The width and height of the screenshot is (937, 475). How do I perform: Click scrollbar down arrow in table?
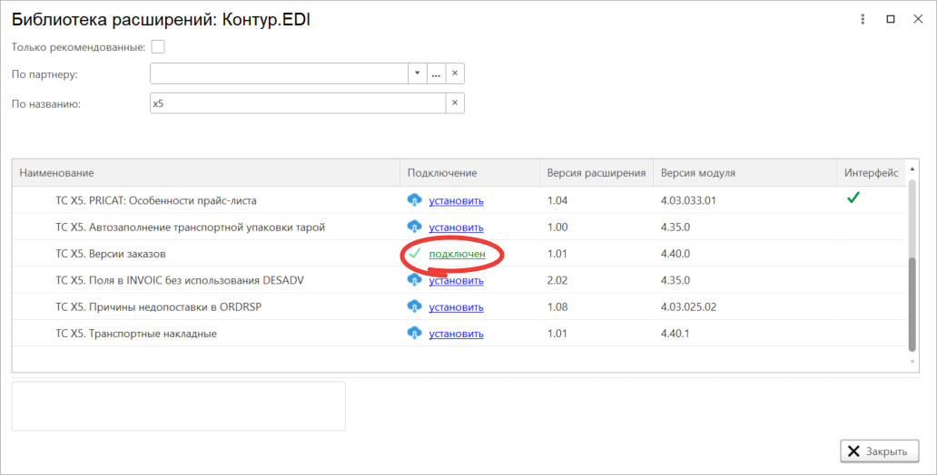coord(912,362)
